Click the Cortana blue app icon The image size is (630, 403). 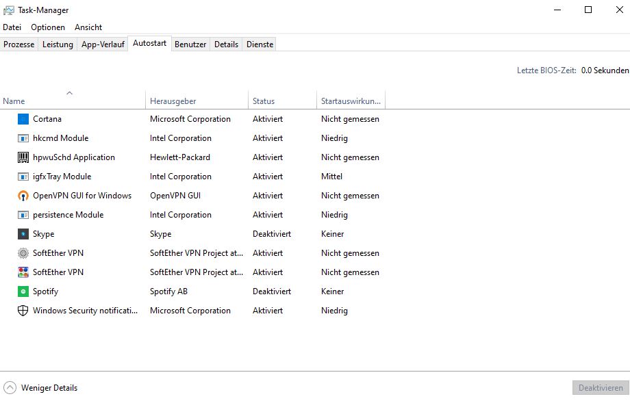pos(23,119)
